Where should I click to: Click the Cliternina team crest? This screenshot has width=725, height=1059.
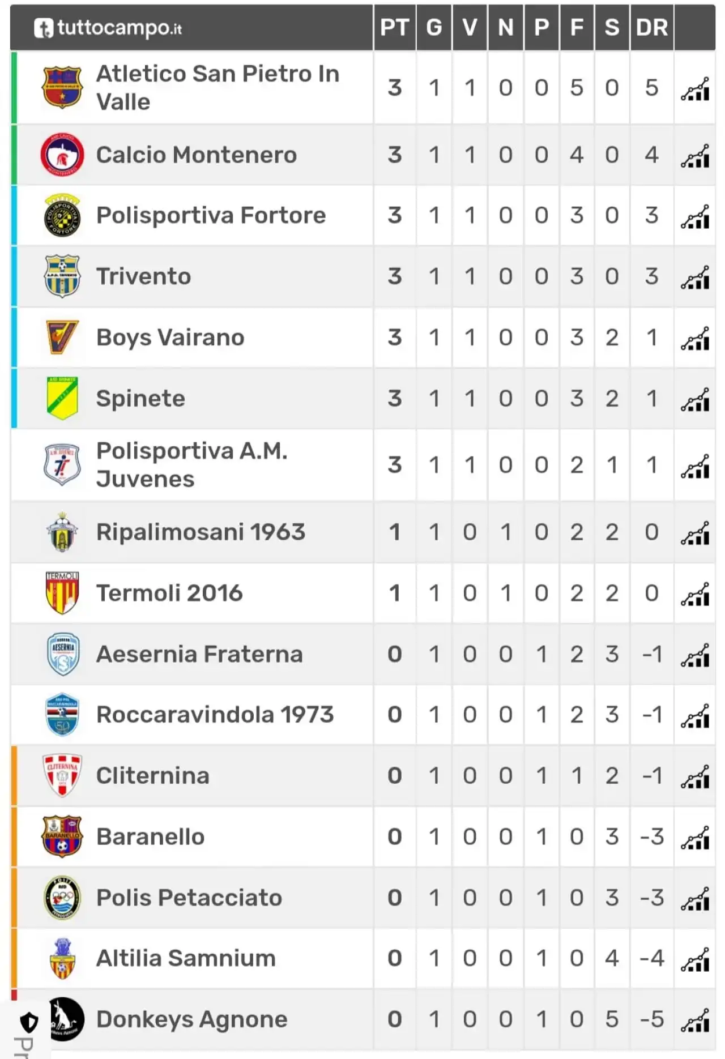pyautogui.click(x=62, y=775)
